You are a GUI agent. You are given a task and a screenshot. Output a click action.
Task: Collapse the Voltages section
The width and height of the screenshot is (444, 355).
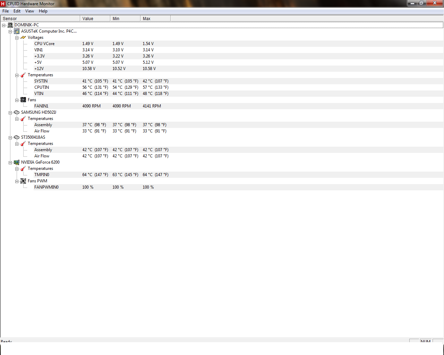17,37
